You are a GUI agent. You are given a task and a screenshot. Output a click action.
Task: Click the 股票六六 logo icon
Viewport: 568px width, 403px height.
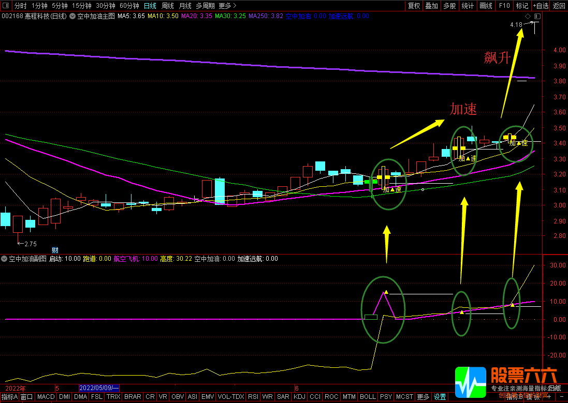(x=470, y=383)
